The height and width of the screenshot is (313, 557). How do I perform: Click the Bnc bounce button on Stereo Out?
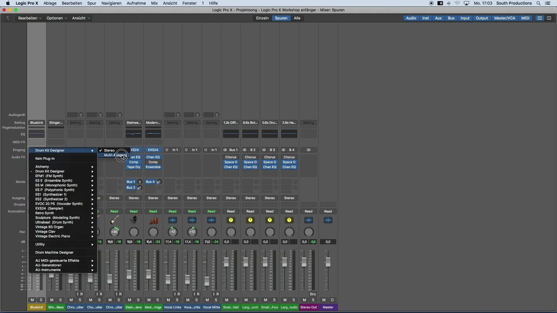point(313,294)
